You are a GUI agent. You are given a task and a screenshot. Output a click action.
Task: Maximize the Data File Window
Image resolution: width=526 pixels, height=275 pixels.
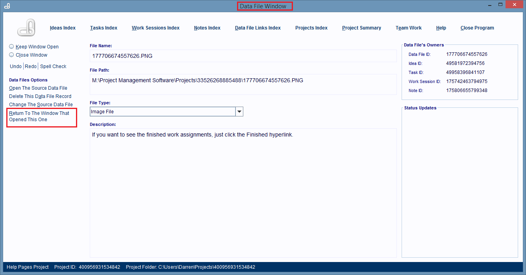click(500, 5)
